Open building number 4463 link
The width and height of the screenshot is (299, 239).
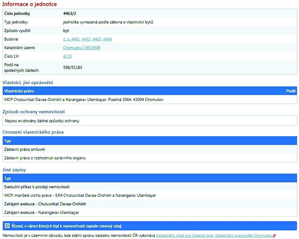click(97, 39)
